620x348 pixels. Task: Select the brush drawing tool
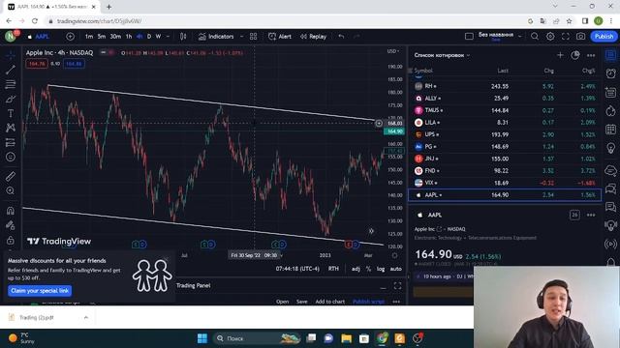tap(11, 99)
